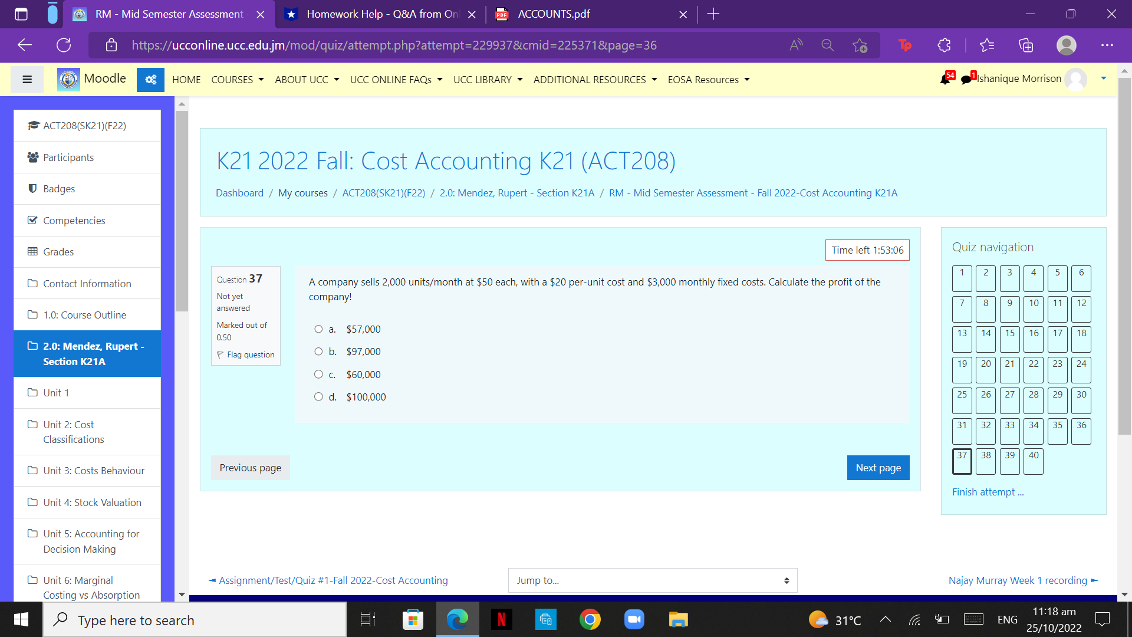Choose answer d. $100,000
The height and width of the screenshot is (637, 1132).
(318, 397)
